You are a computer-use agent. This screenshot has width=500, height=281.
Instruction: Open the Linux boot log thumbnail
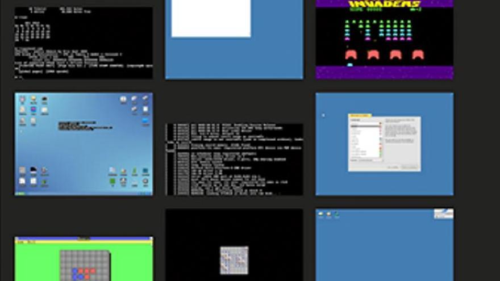click(x=234, y=160)
